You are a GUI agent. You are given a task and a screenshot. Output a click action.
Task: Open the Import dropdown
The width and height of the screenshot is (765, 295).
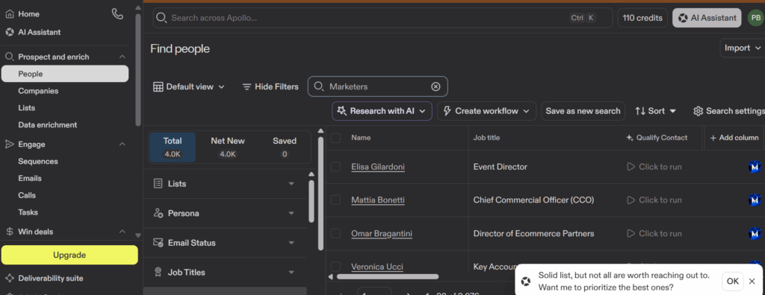(743, 48)
